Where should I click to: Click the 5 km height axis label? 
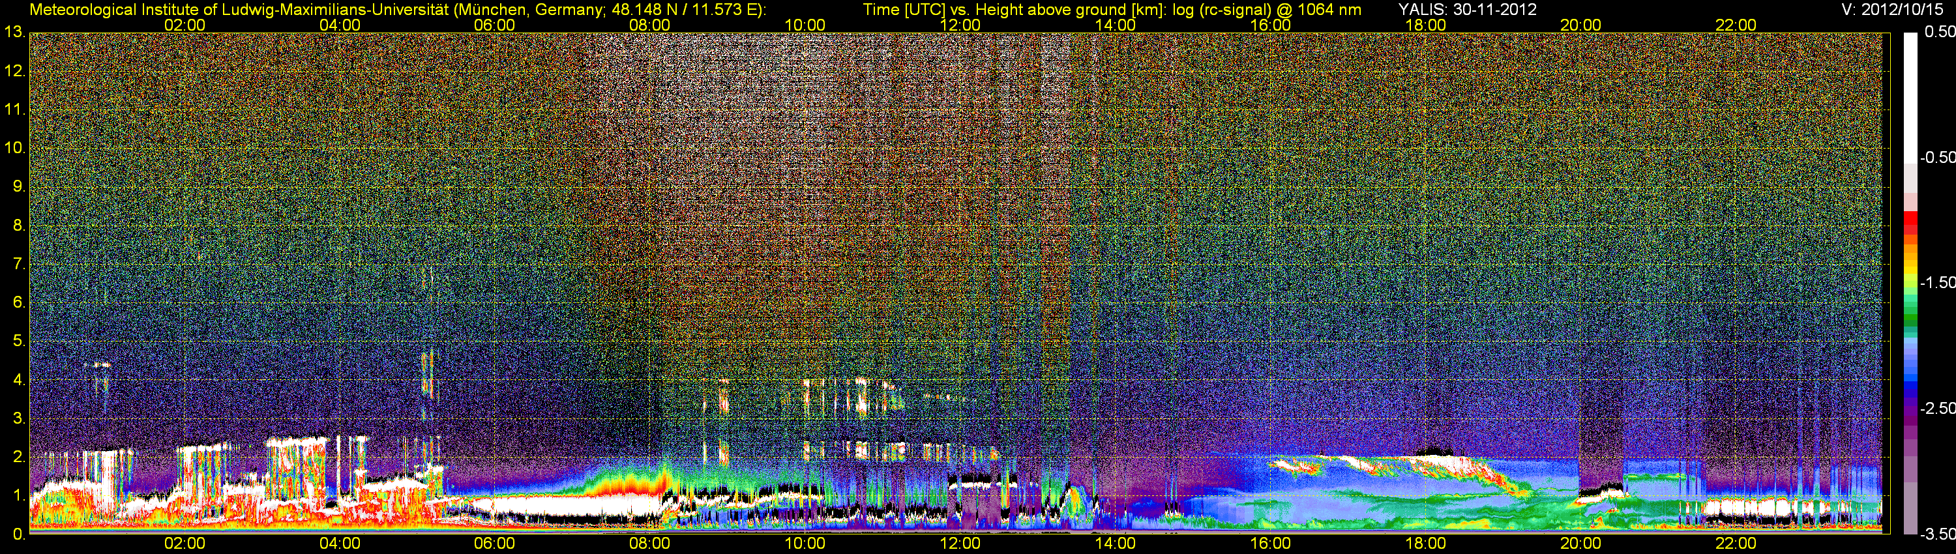pyautogui.click(x=18, y=341)
